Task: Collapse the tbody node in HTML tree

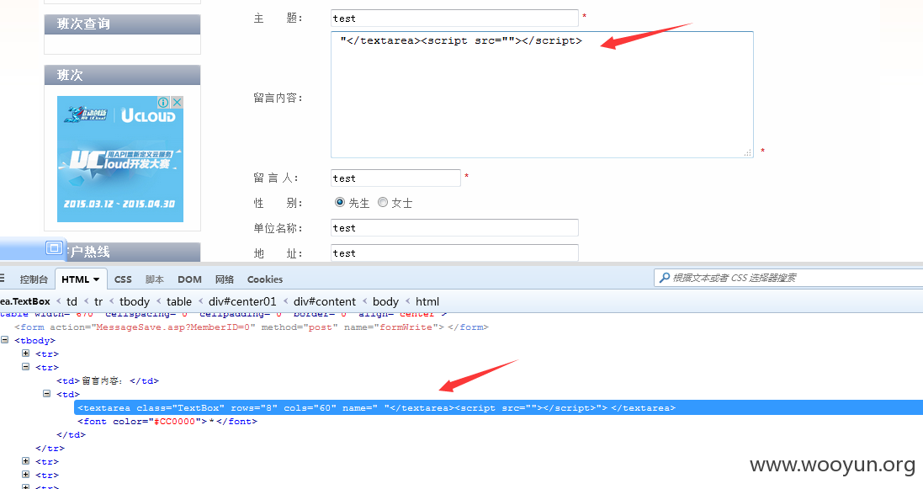Action: point(5,340)
